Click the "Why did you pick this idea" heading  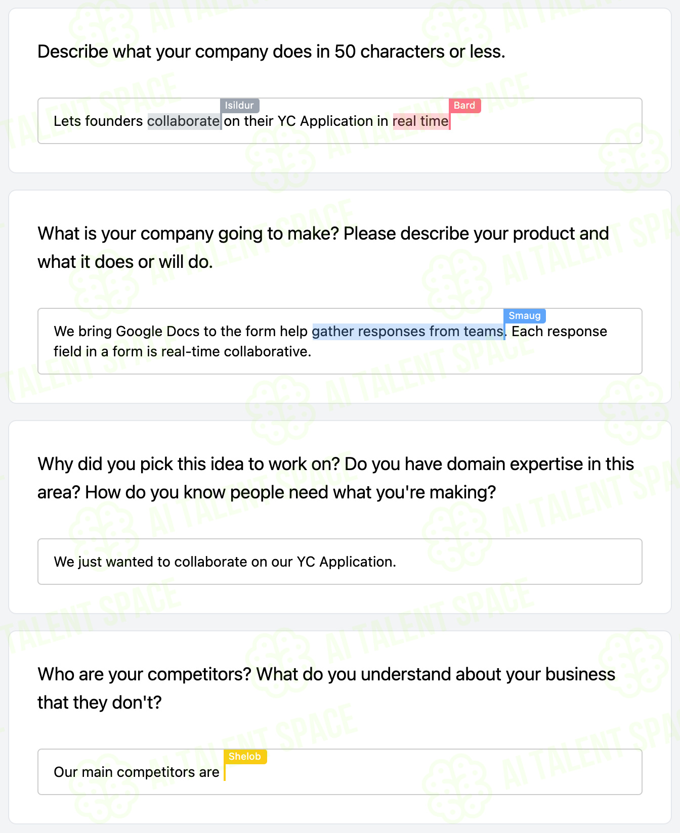(x=335, y=478)
